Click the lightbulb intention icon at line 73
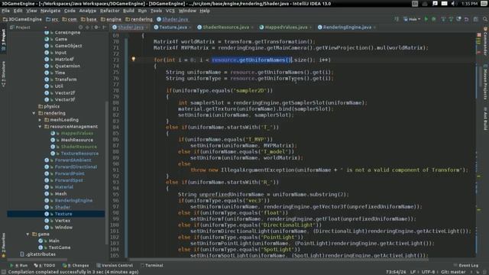Screen dimensions: 489x275 tap(134, 59)
